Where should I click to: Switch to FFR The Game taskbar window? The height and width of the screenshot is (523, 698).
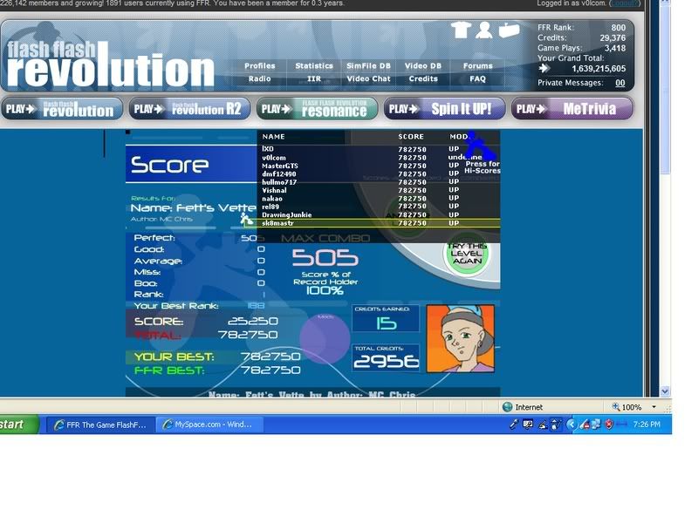click(x=101, y=425)
